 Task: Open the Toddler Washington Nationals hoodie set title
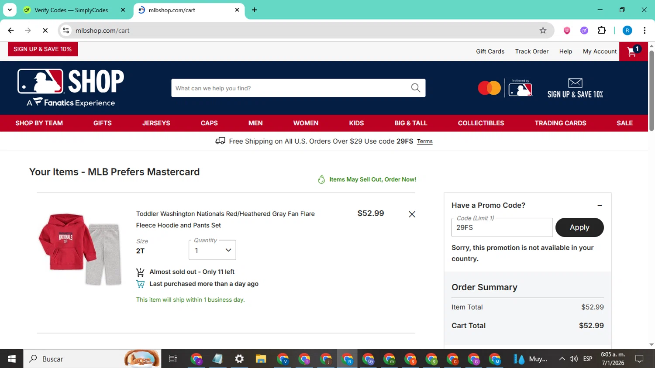(x=225, y=220)
